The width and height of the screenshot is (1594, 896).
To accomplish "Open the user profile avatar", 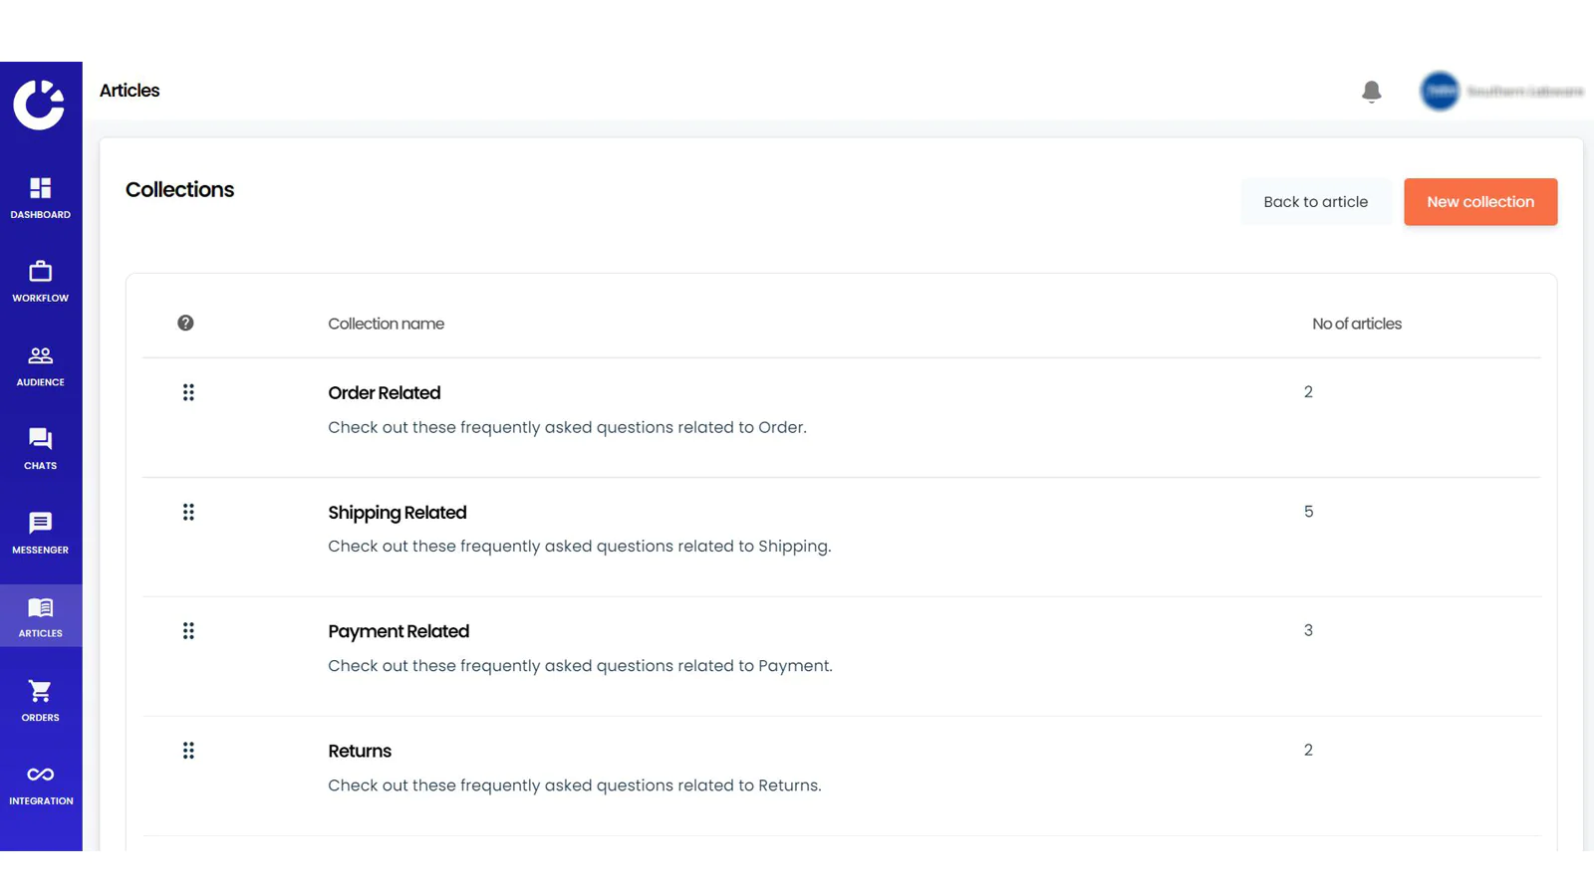I will 1440,92.
